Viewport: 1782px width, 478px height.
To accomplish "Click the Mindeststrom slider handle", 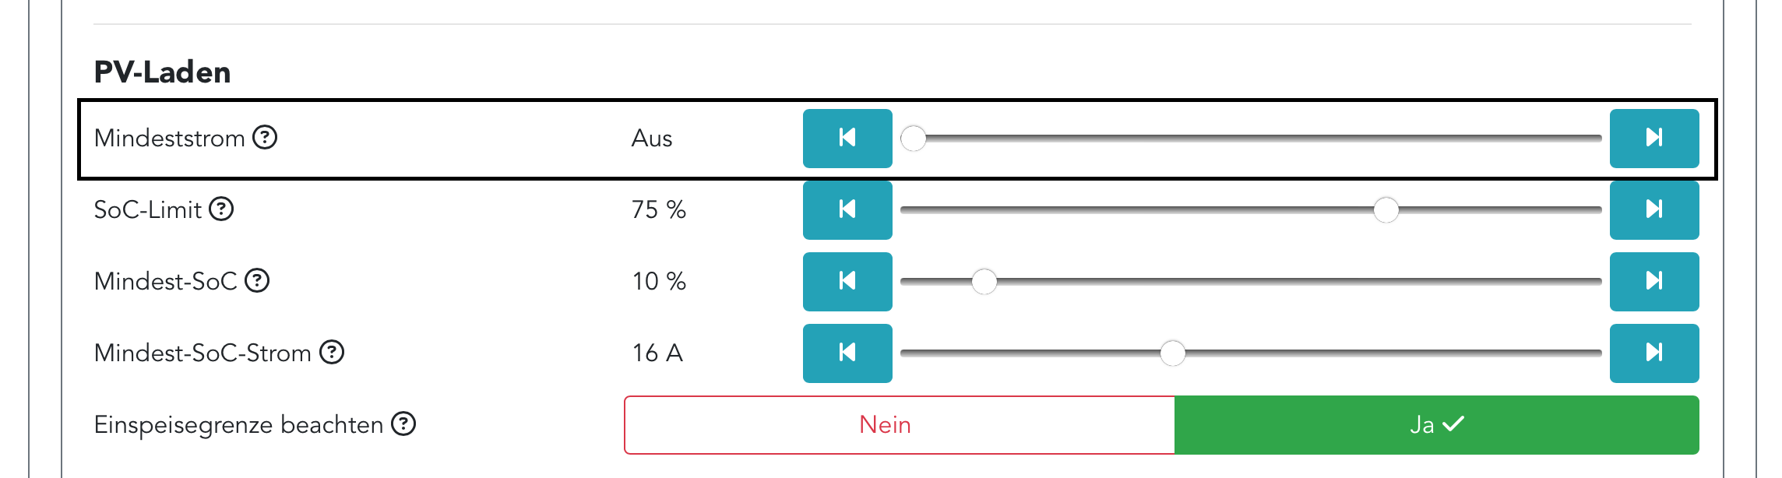I will pyautogui.click(x=914, y=139).
